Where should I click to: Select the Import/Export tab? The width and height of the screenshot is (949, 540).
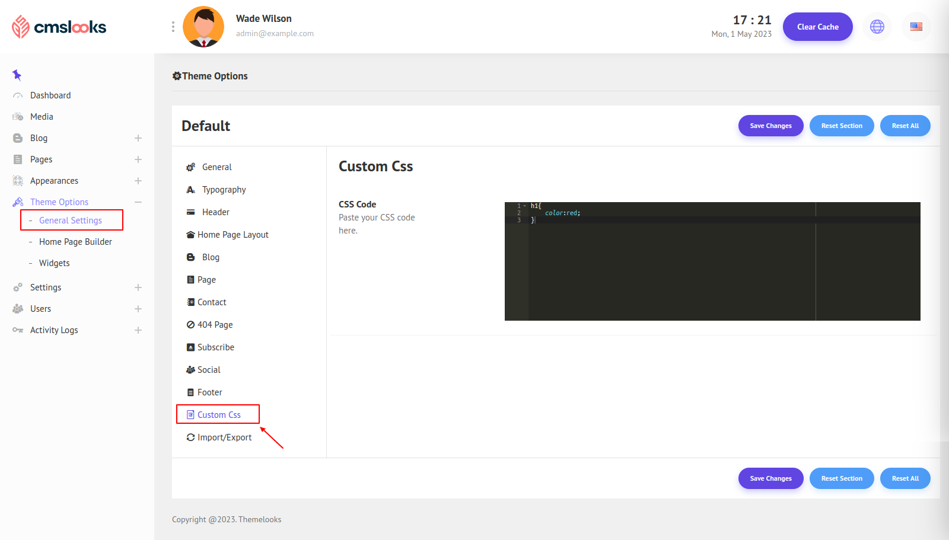224,437
